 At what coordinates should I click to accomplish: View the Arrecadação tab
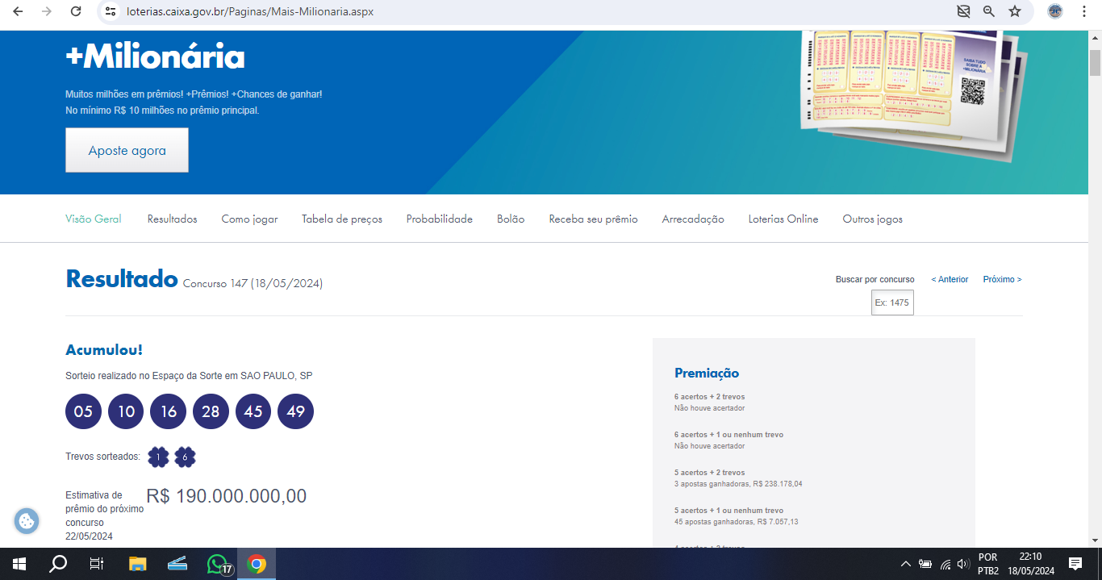693,219
